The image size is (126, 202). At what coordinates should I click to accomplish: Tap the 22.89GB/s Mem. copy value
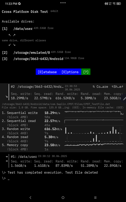tap(112, 166)
